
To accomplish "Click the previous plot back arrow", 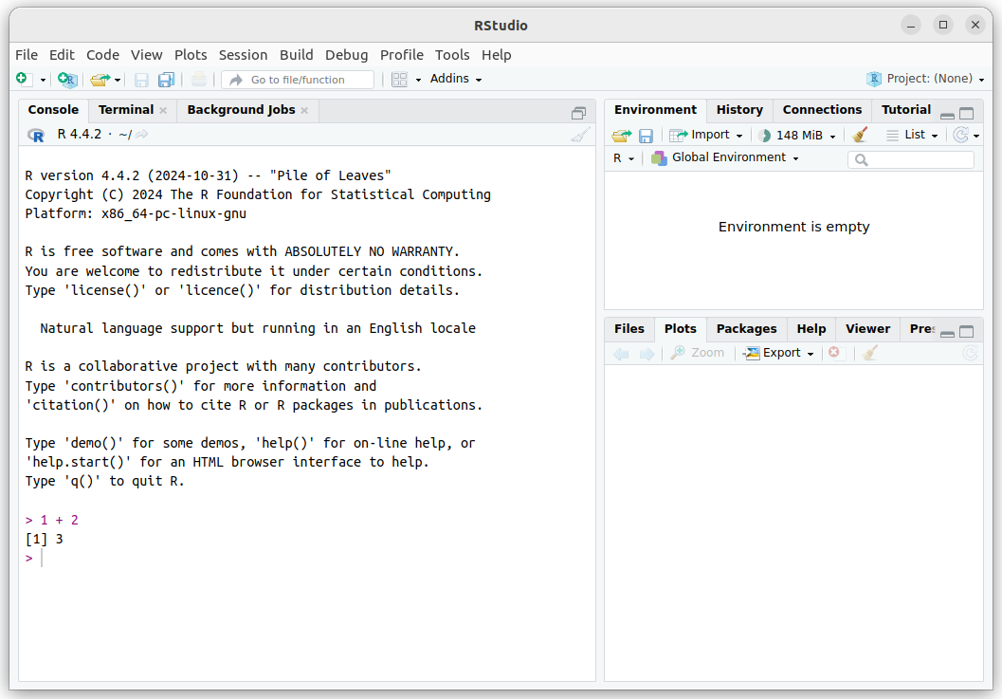I will 621,354.
